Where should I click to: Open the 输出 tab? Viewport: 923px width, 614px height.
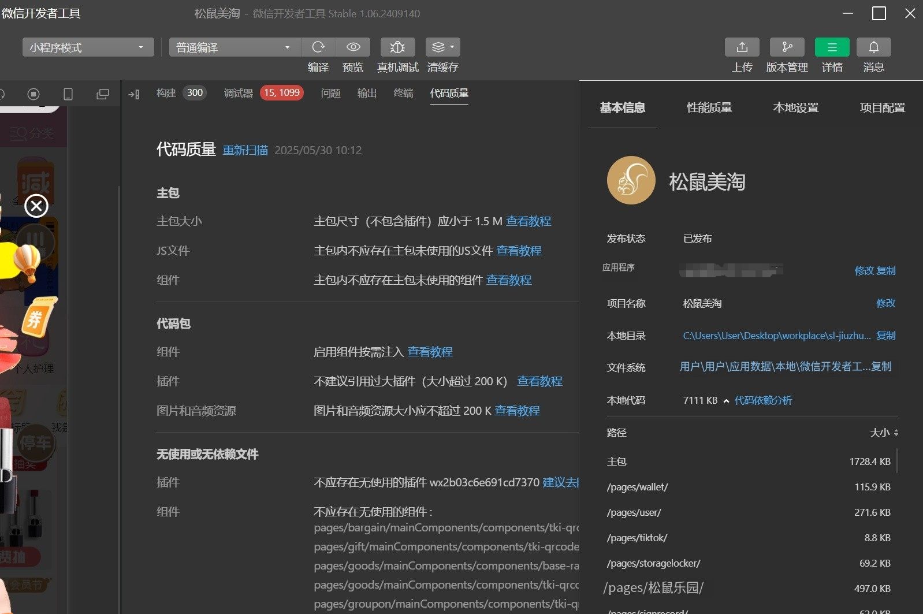[367, 93]
